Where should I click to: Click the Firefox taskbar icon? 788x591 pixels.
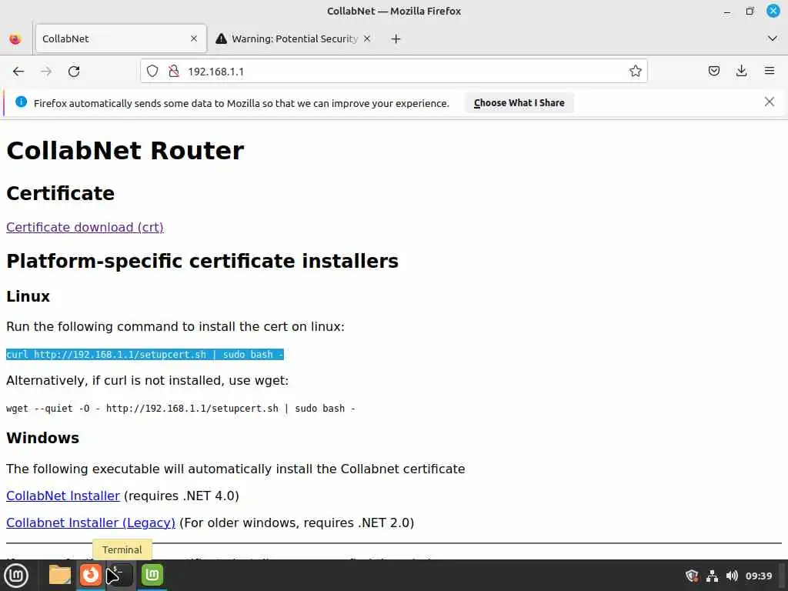[91, 575]
